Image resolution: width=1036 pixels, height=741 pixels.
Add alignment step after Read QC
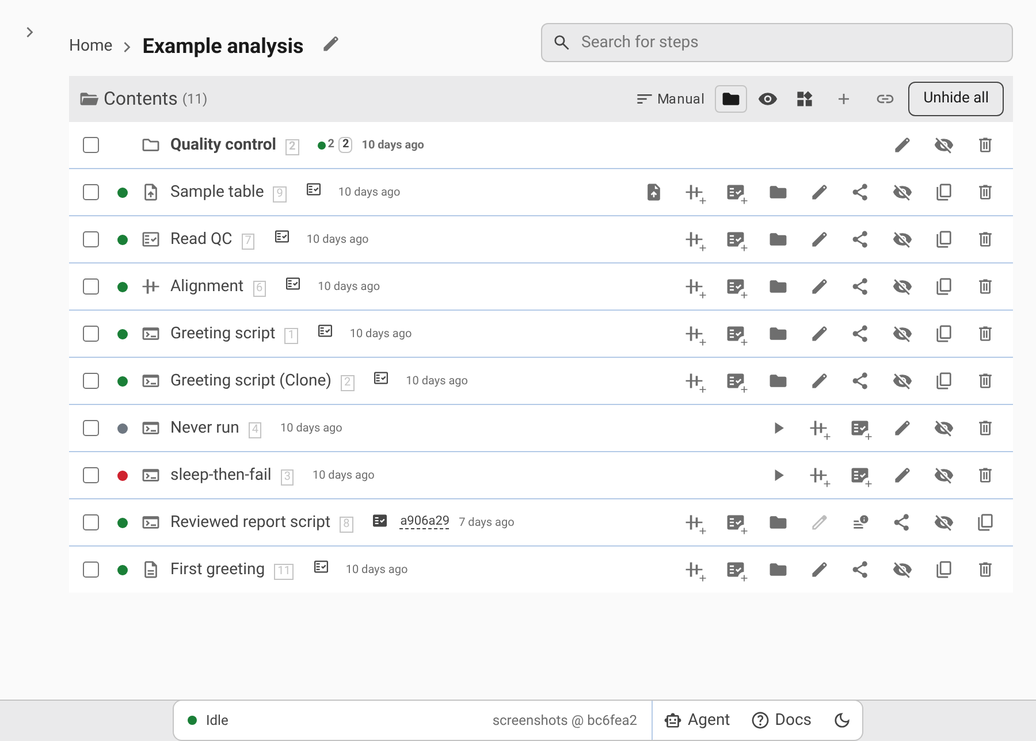[695, 240]
